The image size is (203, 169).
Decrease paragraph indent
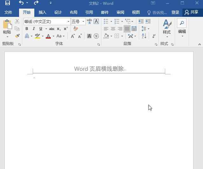pyautogui.click(x=141, y=21)
